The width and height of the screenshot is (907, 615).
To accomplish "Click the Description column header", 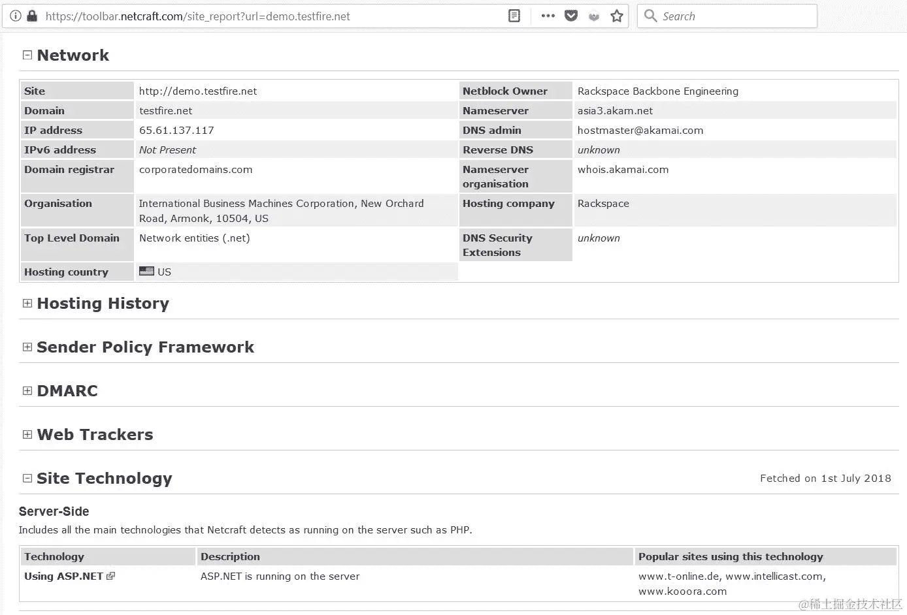I will 415,556.
